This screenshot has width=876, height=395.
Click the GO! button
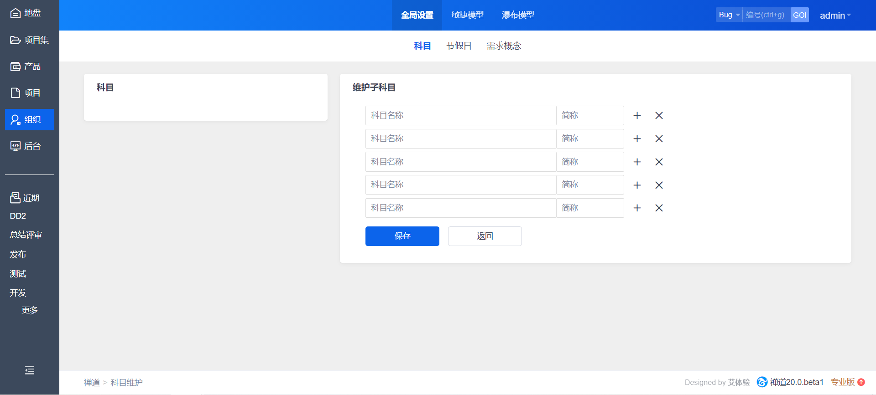point(800,15)
